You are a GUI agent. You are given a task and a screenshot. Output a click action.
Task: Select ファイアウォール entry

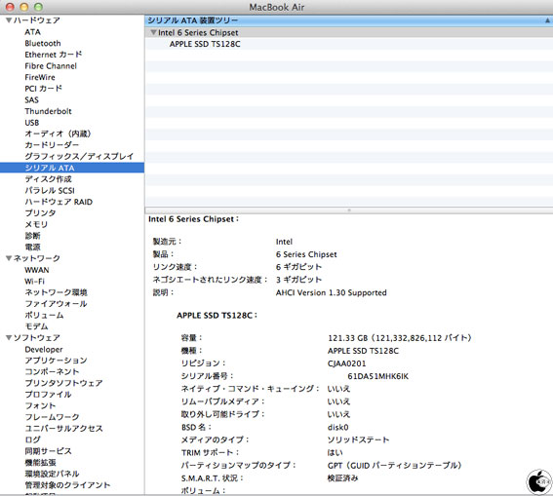tap(56, 304)
